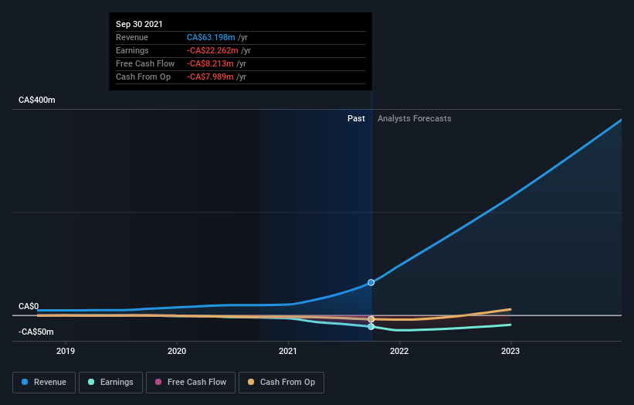
Task: Click the 'Analysts Forecasts' label
Action: (415, 118)
